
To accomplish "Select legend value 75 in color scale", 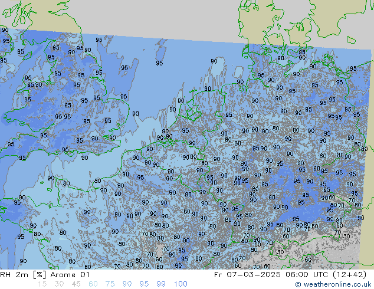I will tap(110, 284).
